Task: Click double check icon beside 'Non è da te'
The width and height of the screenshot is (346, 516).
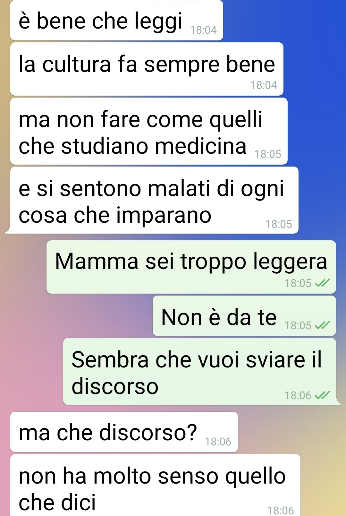Action: [x=322, y=325]
